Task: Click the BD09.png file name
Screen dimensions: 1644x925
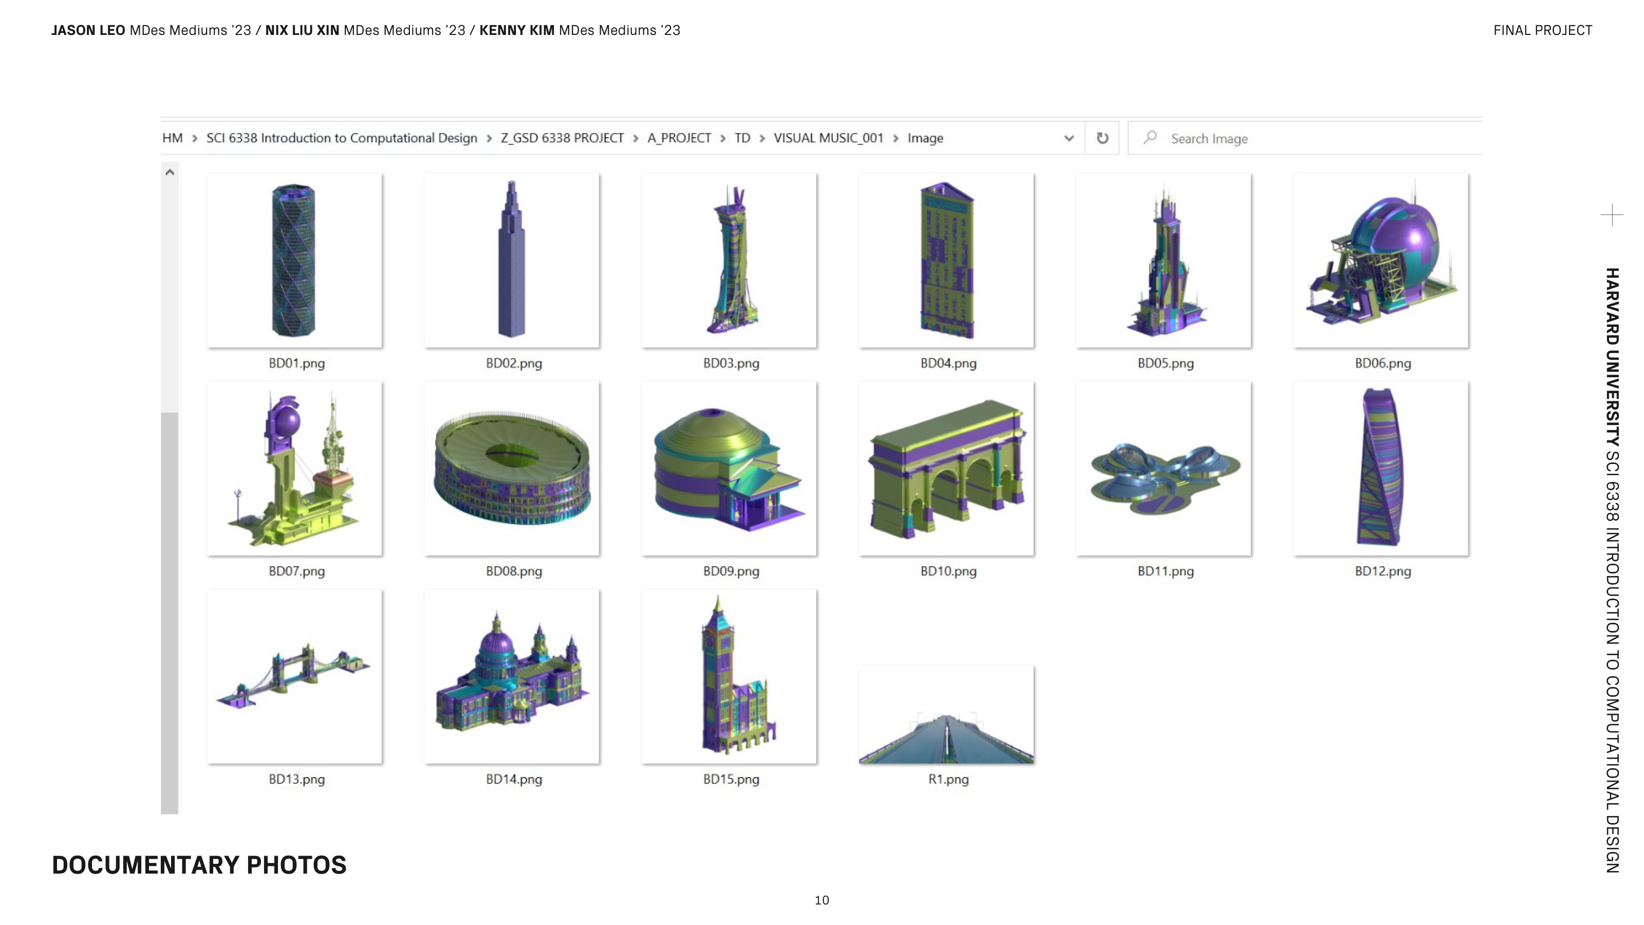Action: [x=732, y=571]
